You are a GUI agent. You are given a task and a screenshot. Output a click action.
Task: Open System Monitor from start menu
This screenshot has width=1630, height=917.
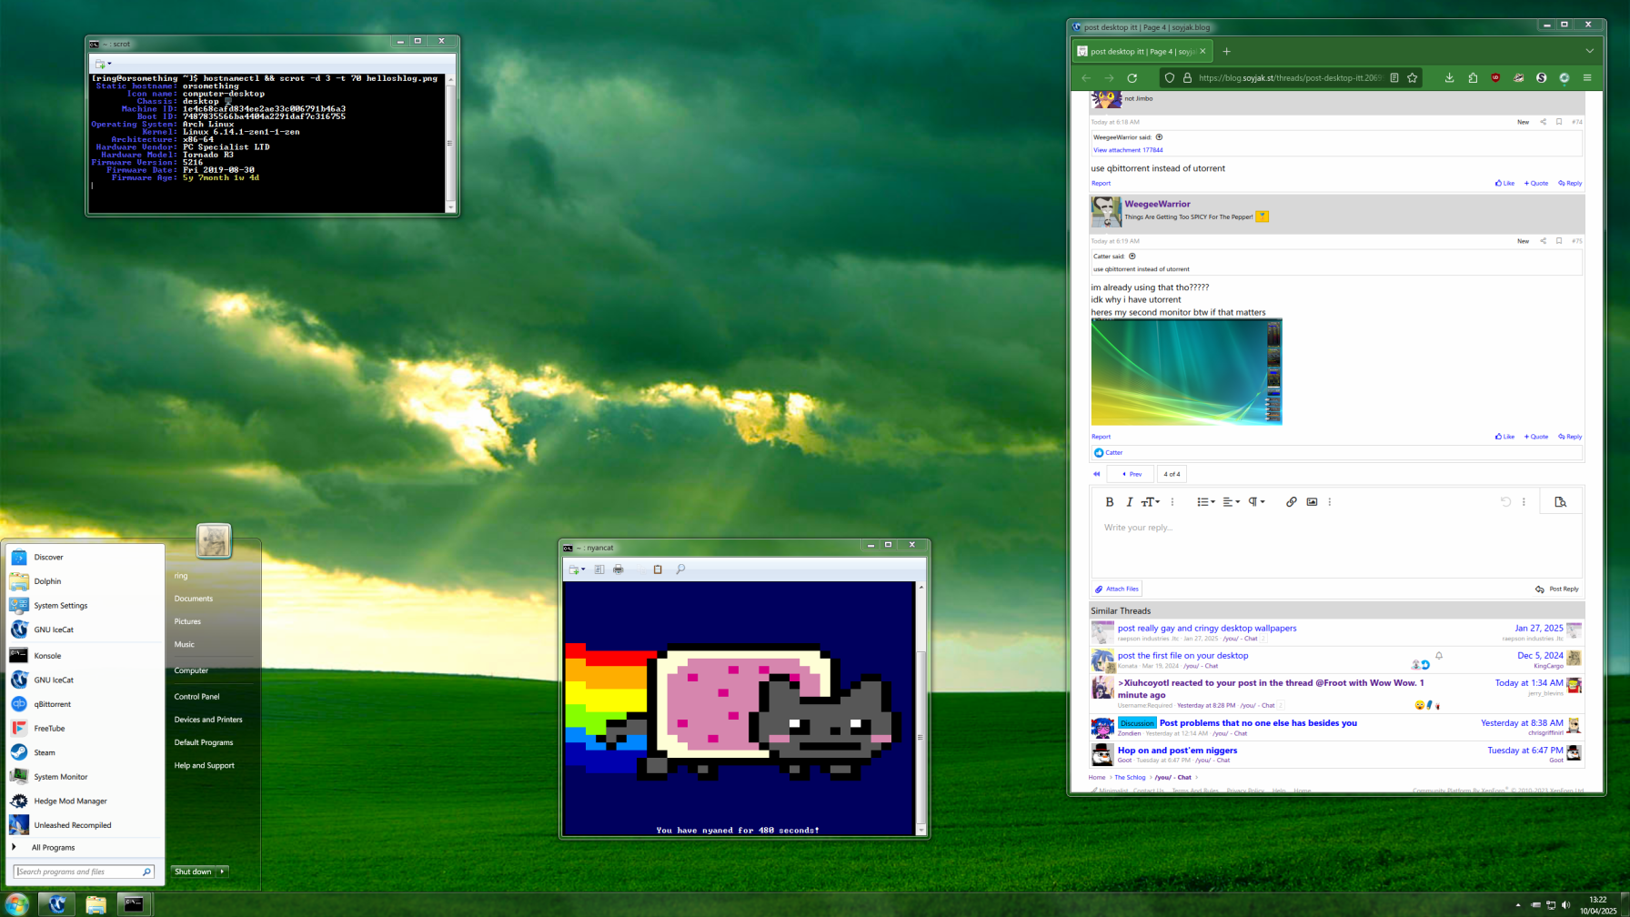point(85,777)
